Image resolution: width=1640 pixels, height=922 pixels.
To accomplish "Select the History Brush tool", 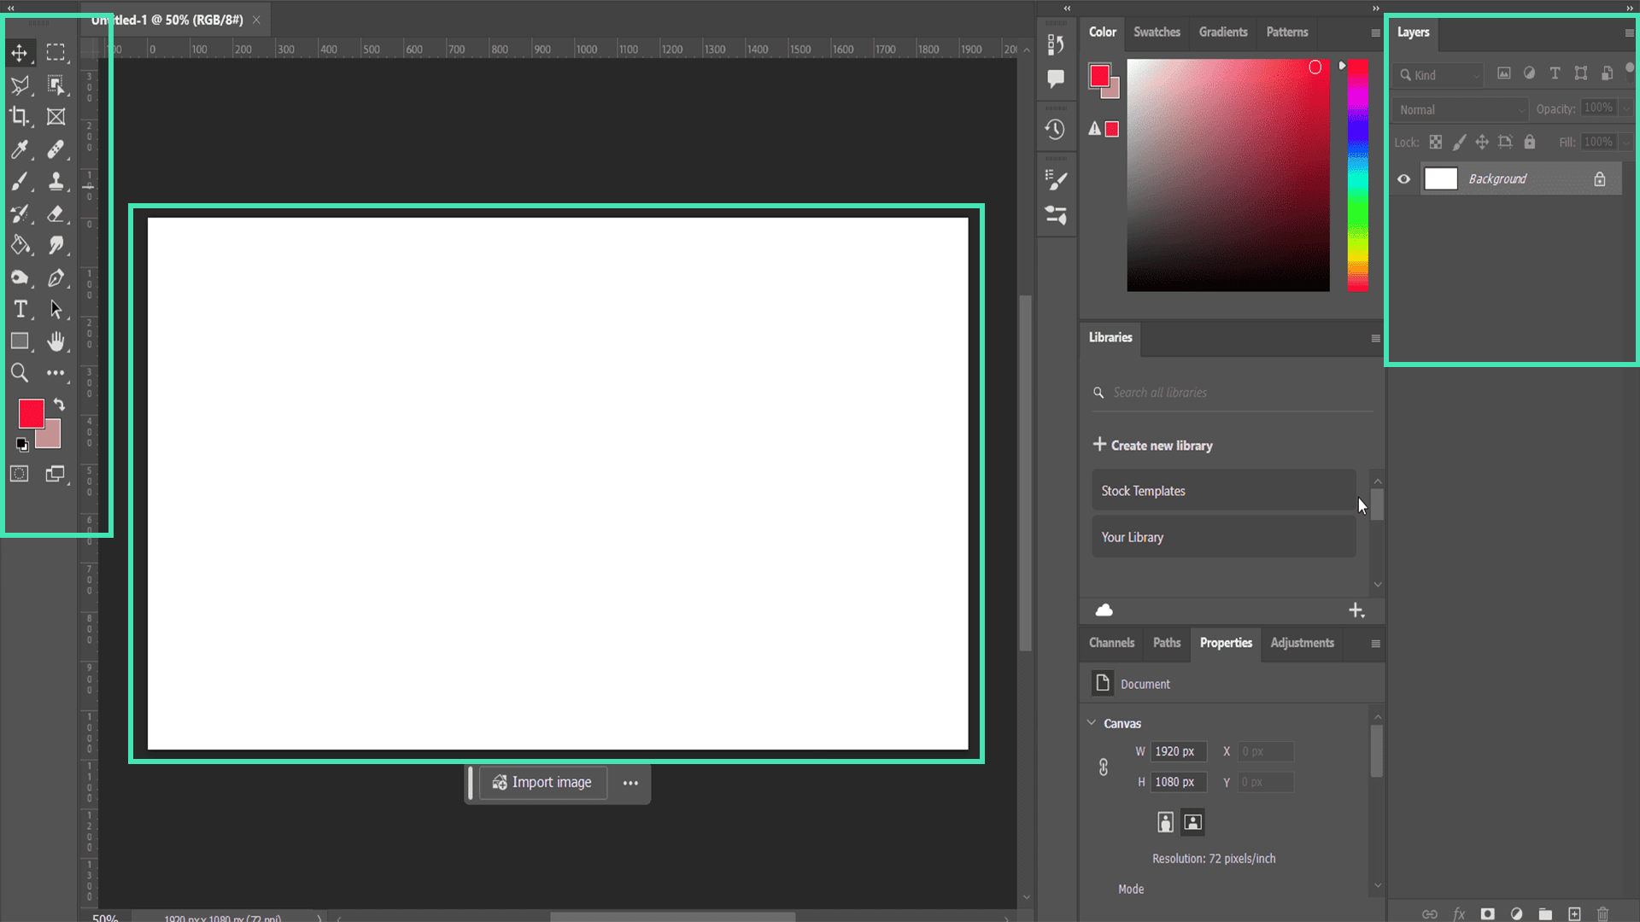I will [x=19, y=213].
